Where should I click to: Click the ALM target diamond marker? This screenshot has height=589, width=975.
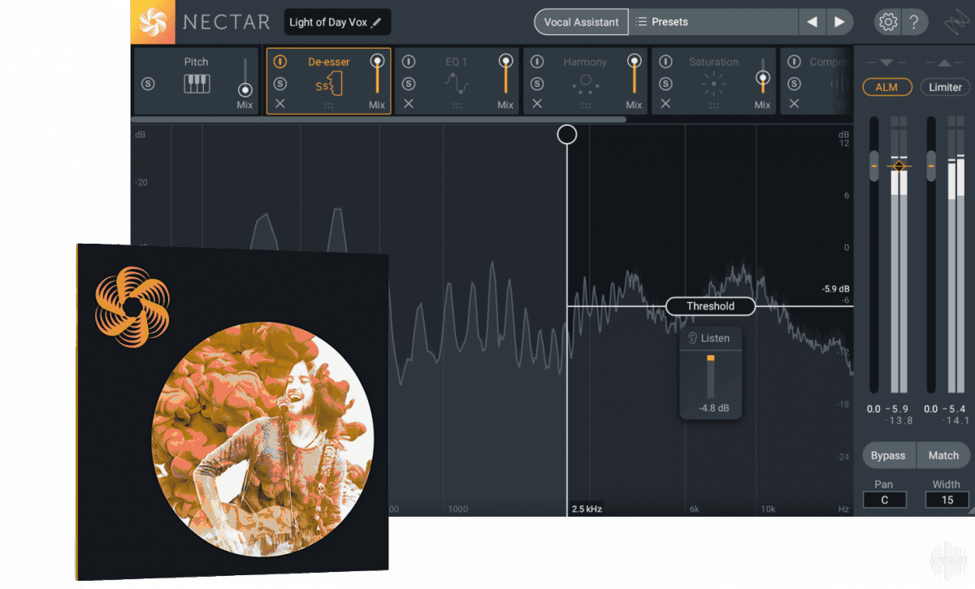click(899, 166)
